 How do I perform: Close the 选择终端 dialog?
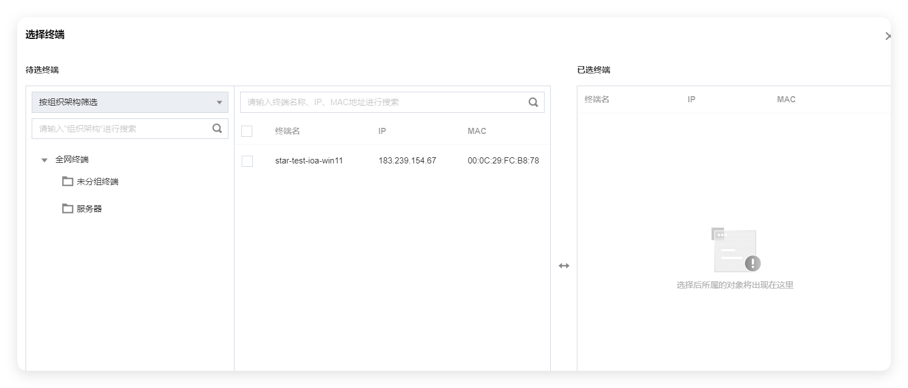coord(888,36)
